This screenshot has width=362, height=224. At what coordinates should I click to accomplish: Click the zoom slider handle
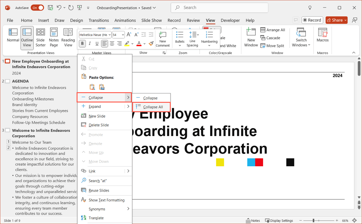click(313, 221)
